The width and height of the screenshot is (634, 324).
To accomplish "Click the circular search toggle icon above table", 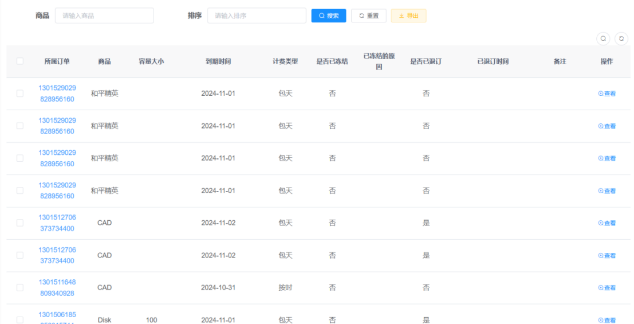I will tap(603, 38).
